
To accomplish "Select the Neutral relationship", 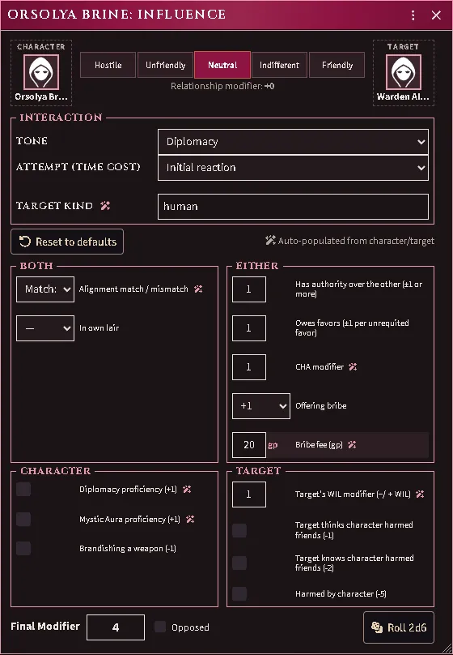I will pos(222,65).
